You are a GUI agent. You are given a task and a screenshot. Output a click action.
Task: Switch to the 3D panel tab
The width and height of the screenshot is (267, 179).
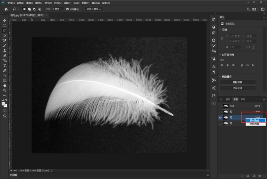[221, 99]
